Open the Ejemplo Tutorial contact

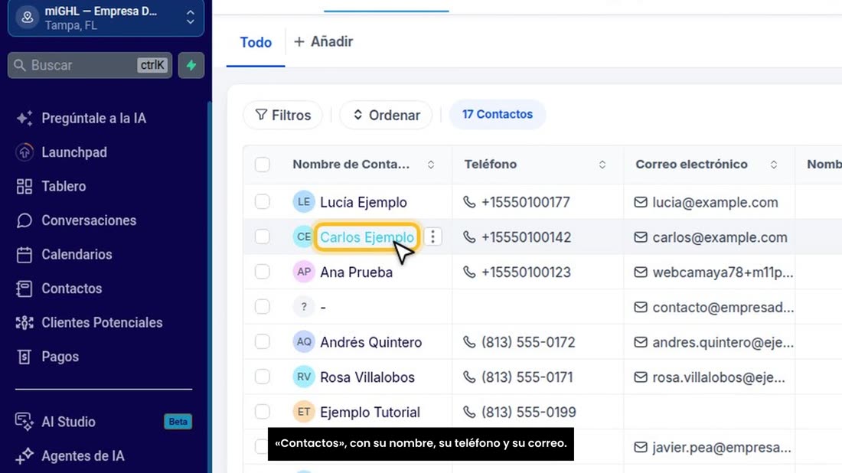(370, 413)
